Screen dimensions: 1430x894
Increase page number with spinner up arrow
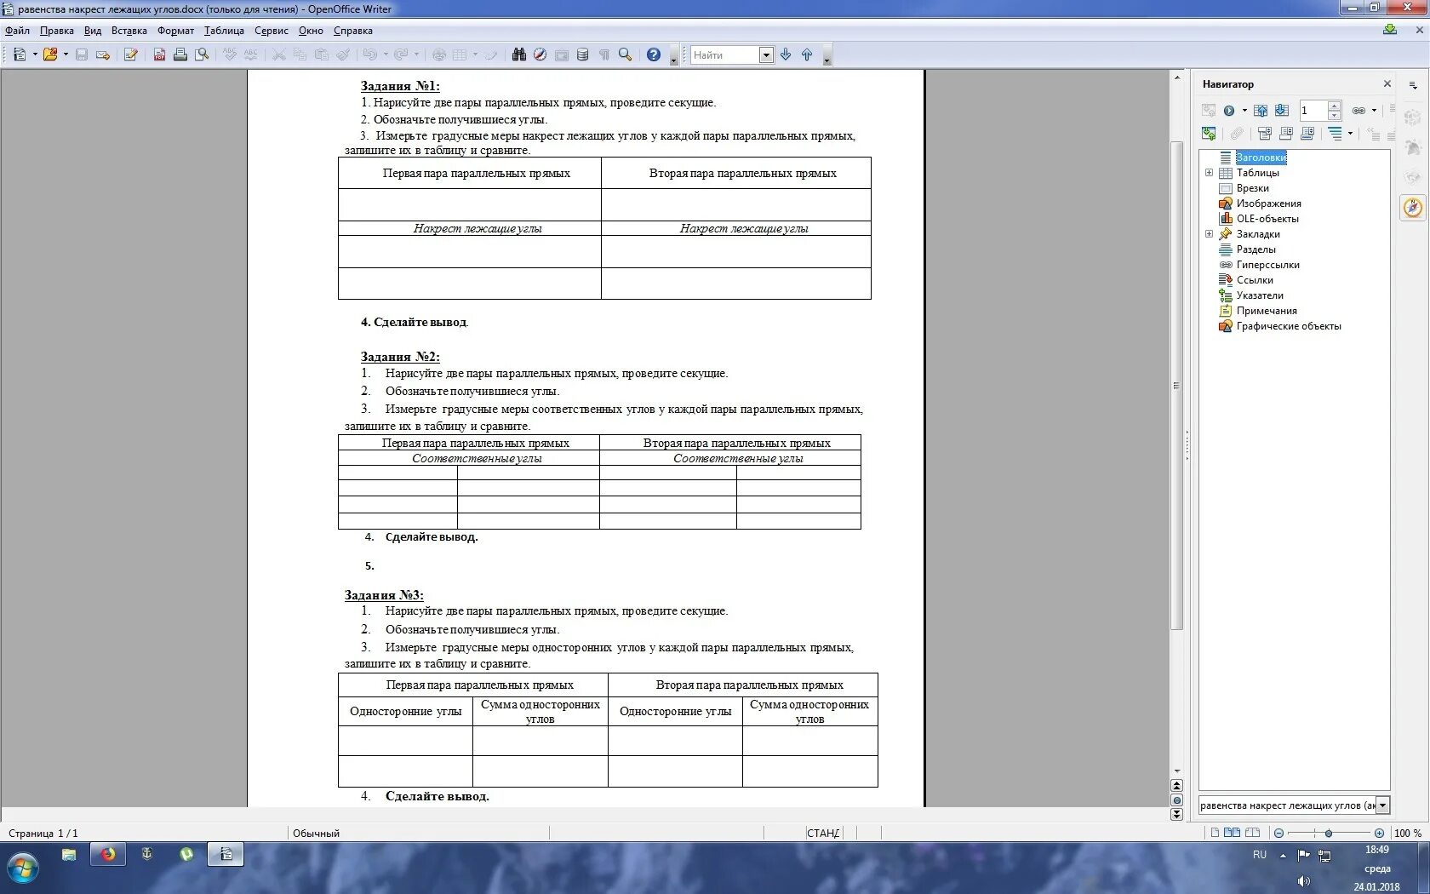tap(1335, 106)
